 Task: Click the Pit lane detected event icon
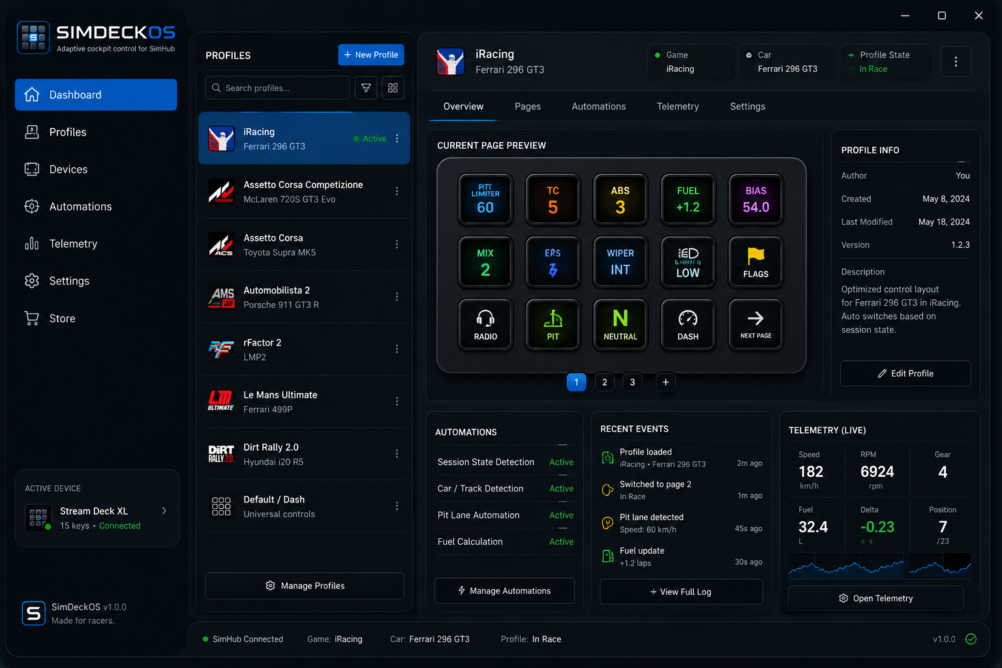point(607,523)
